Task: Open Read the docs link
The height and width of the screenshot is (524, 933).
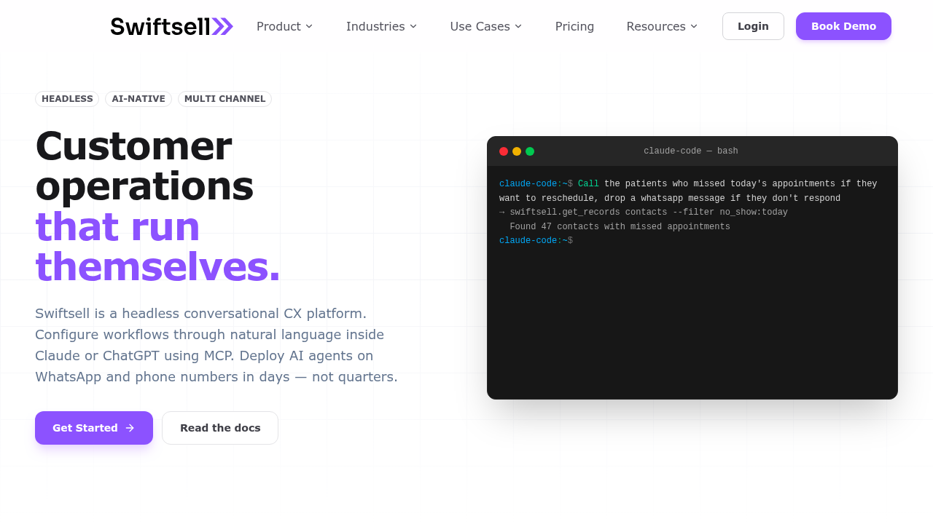Action: point(220,428)
